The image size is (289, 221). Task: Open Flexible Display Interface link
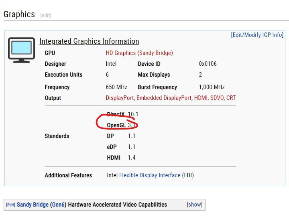pyautogui.click(x=150, y=175)
